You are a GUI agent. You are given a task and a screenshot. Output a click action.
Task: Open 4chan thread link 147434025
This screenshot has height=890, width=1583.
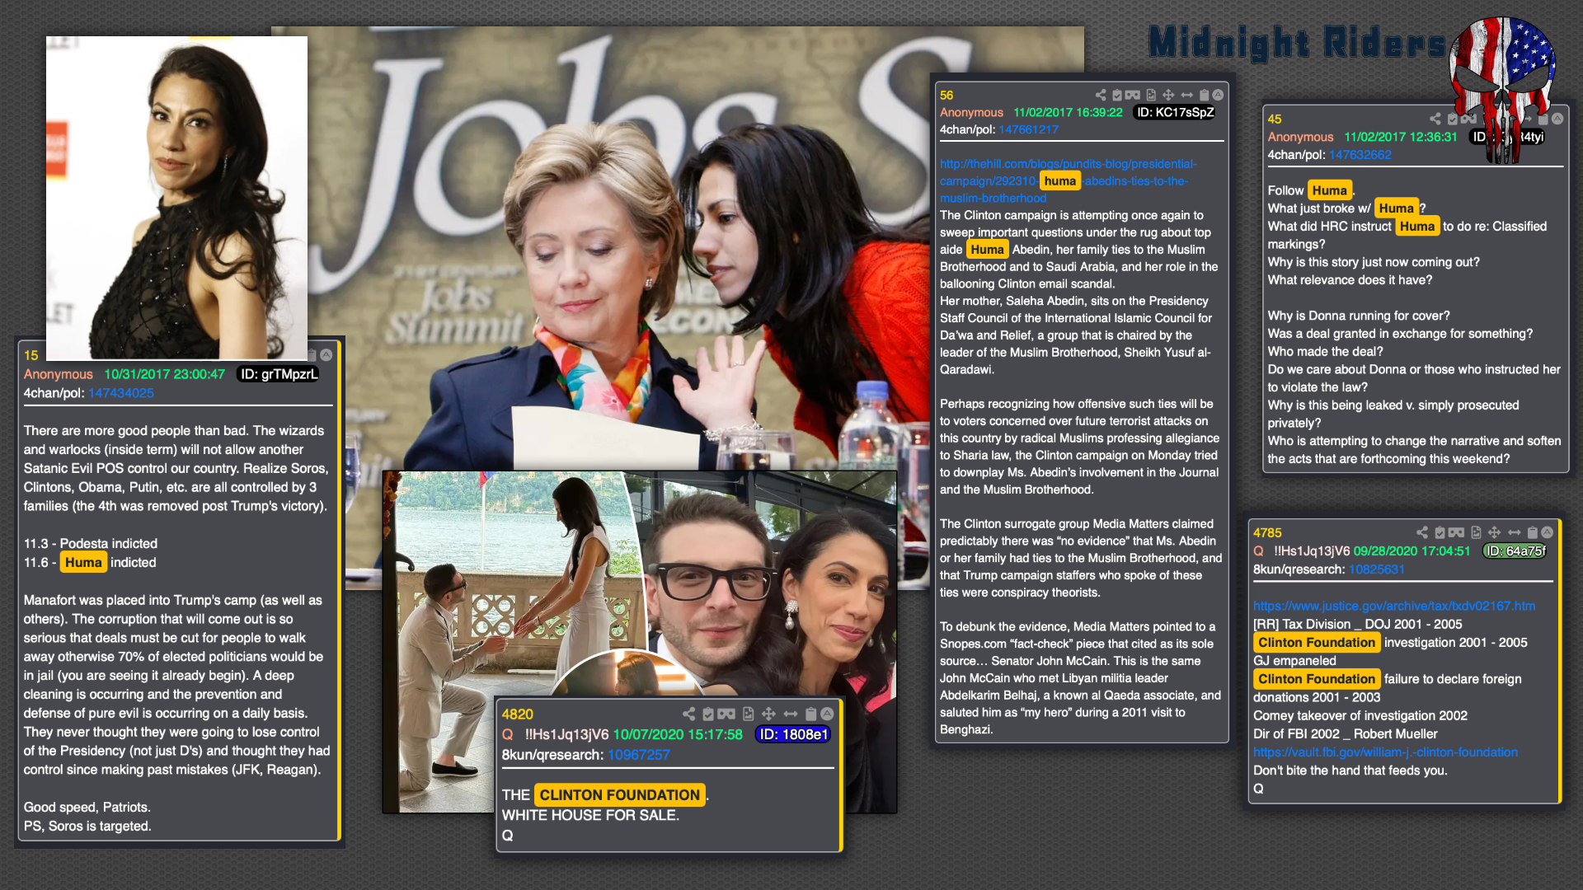121,393
